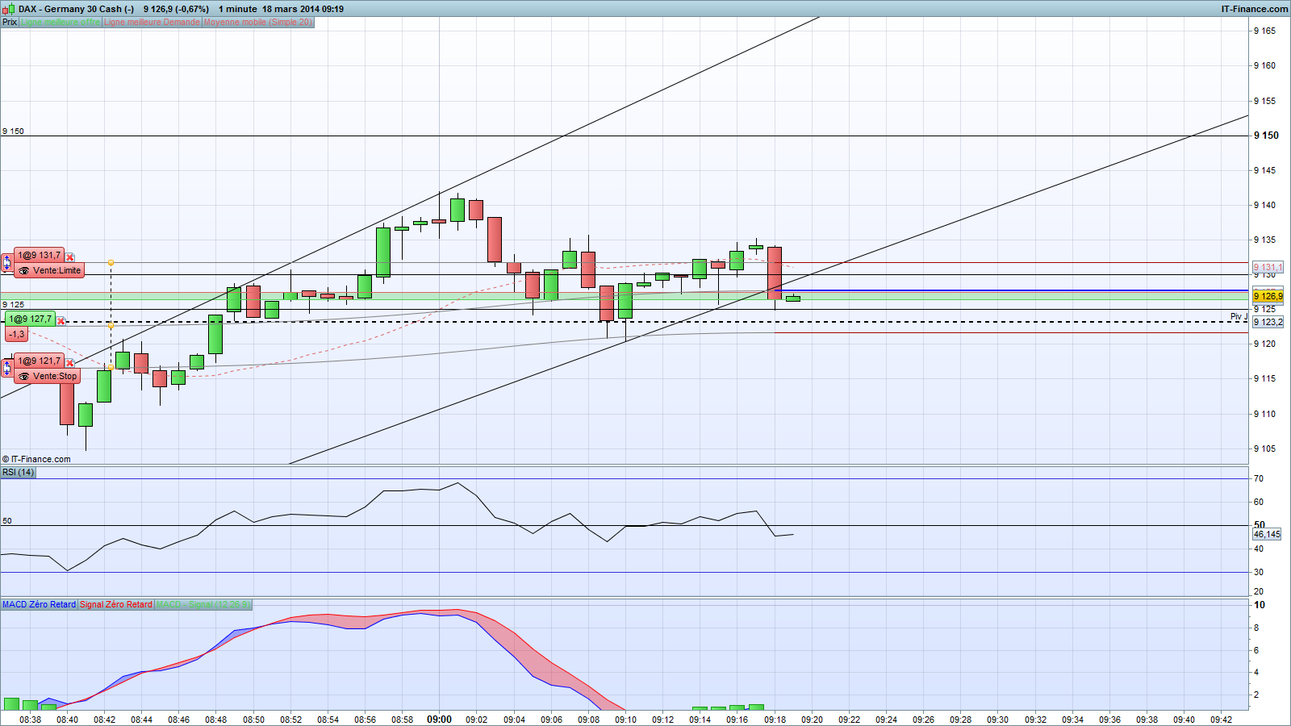Select Signal Zéro Retard label
This screenshot has height=726, width=1291.
coord(115,604)
